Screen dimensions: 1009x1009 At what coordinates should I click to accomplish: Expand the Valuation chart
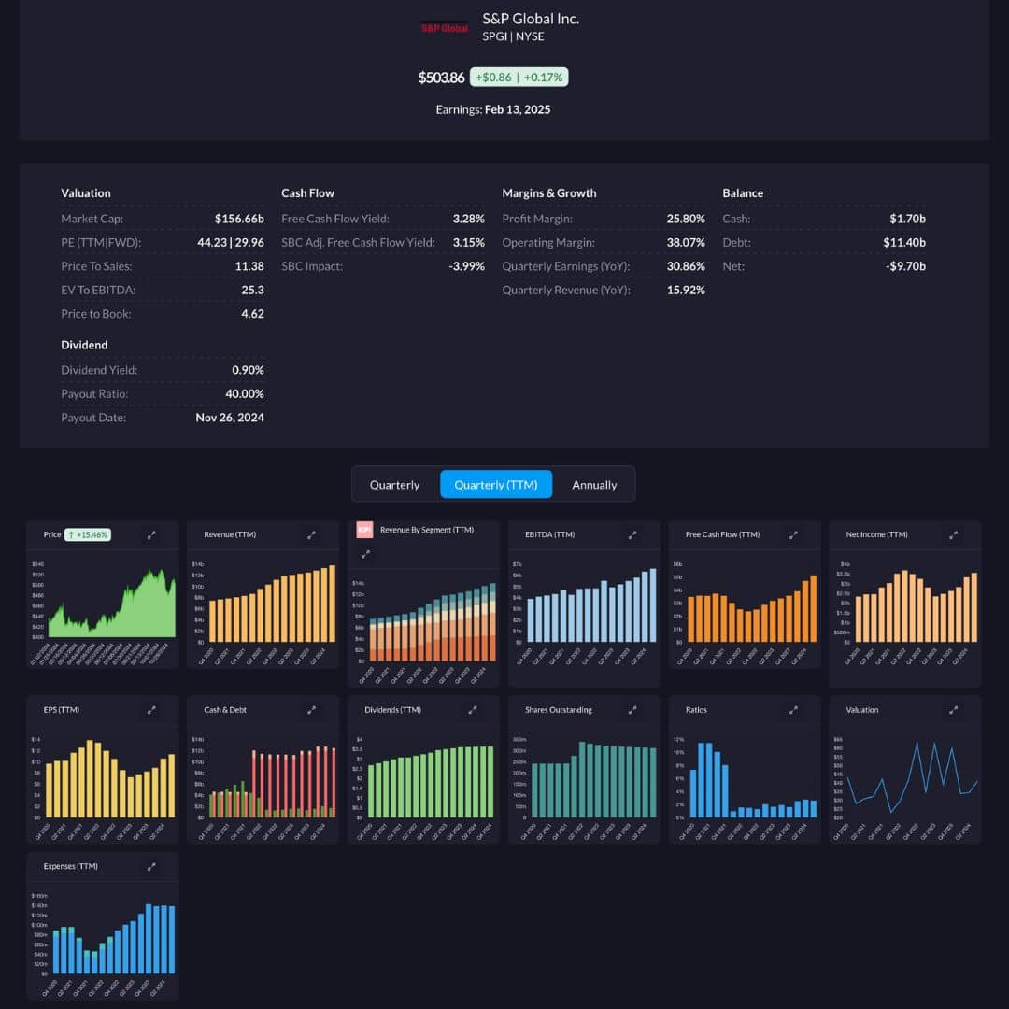tap(954, 710)
